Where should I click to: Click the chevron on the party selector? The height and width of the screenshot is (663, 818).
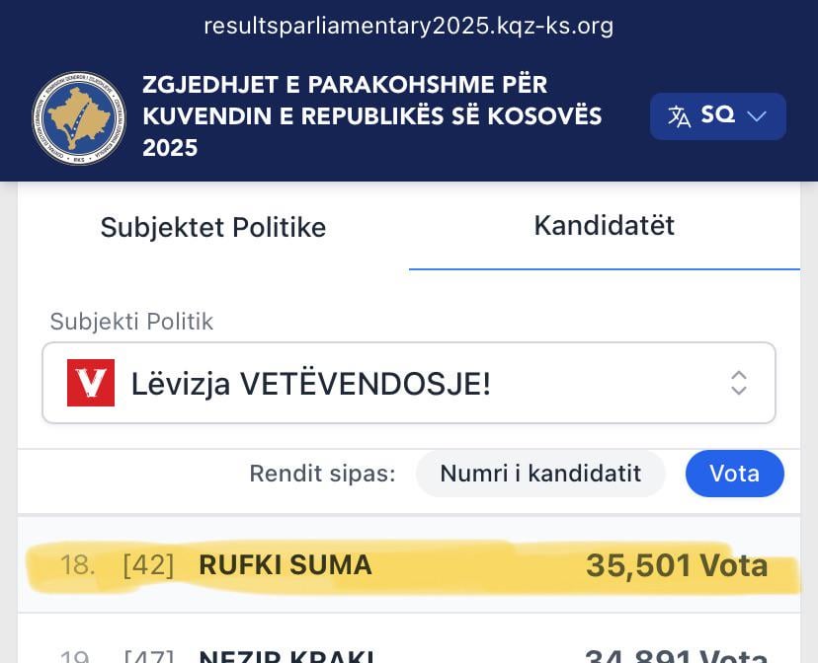739,383
